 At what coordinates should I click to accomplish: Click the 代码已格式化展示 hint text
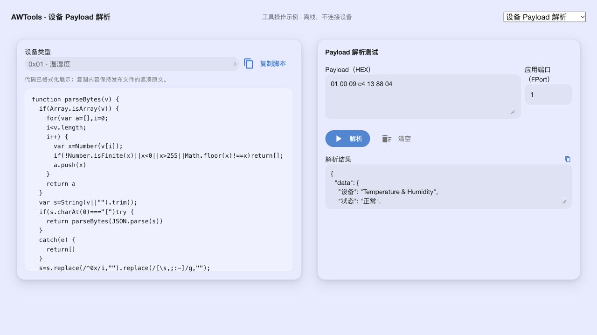[97, 80]
